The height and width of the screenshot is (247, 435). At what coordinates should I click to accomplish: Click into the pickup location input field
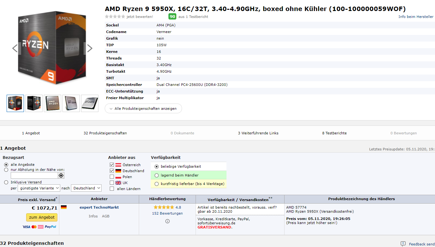tap(34, 176)
